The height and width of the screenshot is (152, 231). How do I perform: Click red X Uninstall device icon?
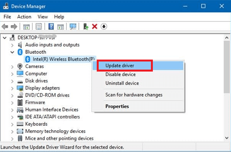click(94, 27)
